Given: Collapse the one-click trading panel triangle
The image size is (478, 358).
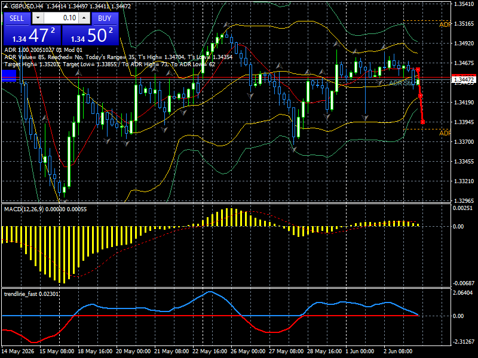Looking at the screenshot, I should [6, 6].
